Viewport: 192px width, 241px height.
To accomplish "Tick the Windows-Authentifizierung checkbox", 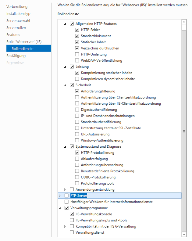I will (77, 140).
